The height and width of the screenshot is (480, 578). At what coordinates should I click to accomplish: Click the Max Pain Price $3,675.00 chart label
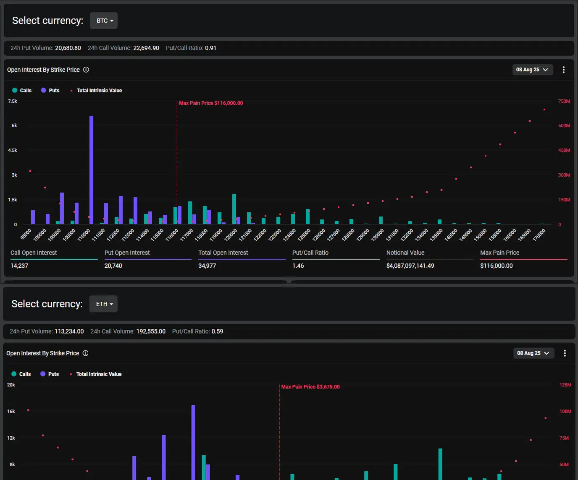pyautogui.click(x=310, y=387)
